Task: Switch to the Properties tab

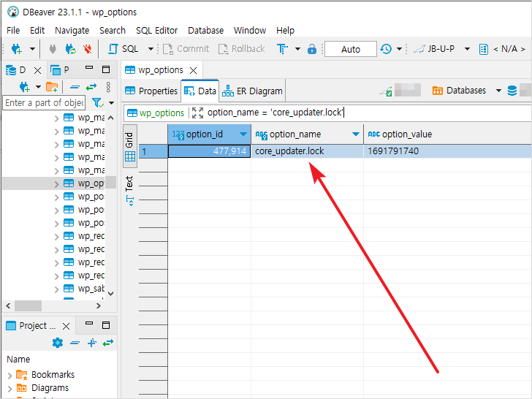Action: pyautogui.click(x=151, y=91)
